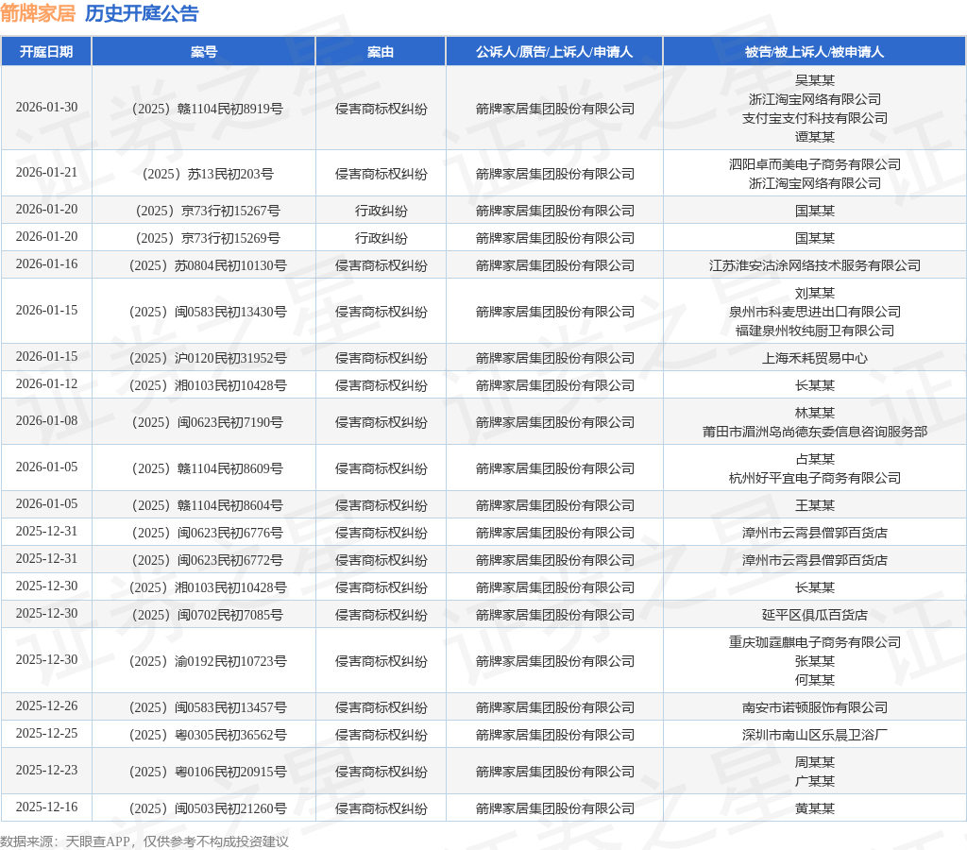The width and height of the screenshot is (967, 850).
Task: Click defendant 占某某
Action: 814,459
